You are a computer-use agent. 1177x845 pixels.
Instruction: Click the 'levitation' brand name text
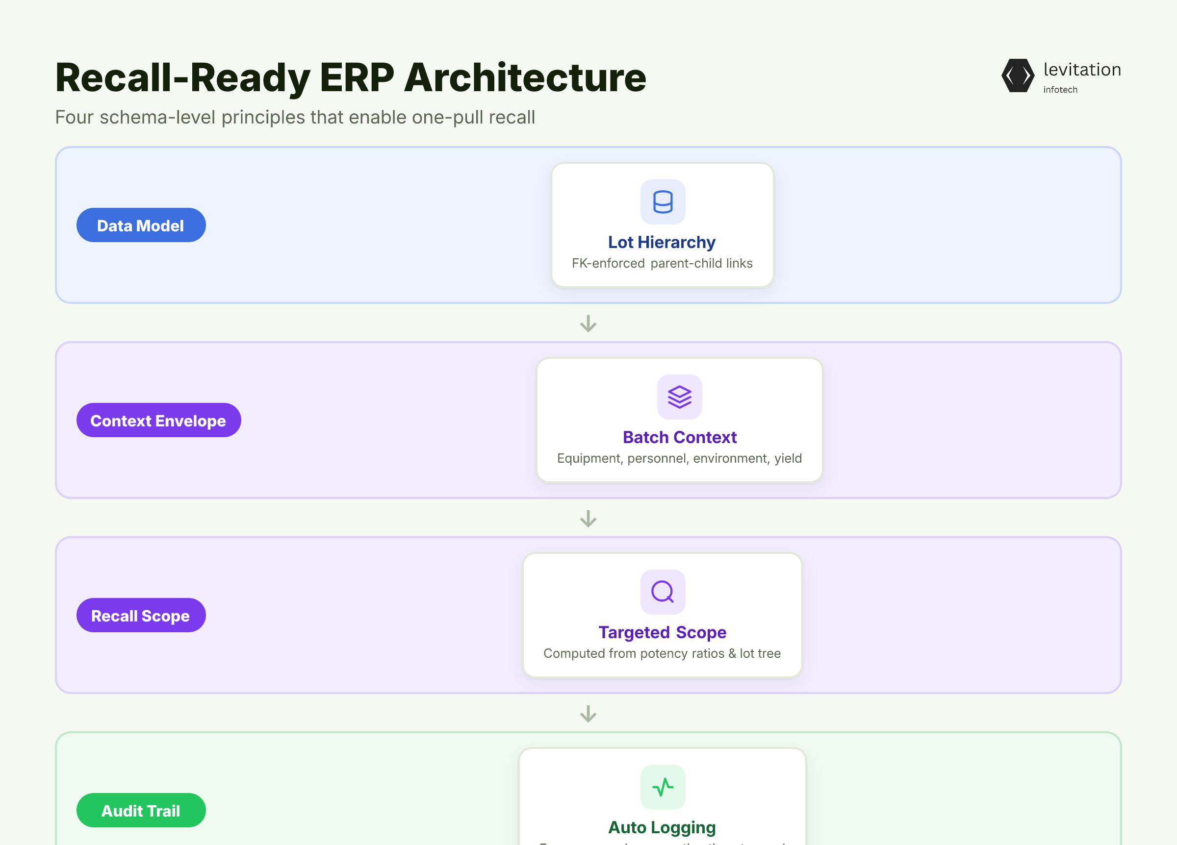[1082, 70]
